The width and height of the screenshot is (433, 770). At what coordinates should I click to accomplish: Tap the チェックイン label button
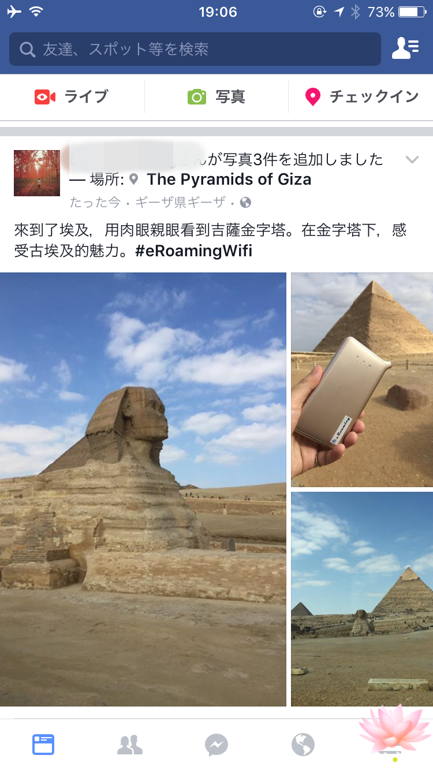[374, 97]
